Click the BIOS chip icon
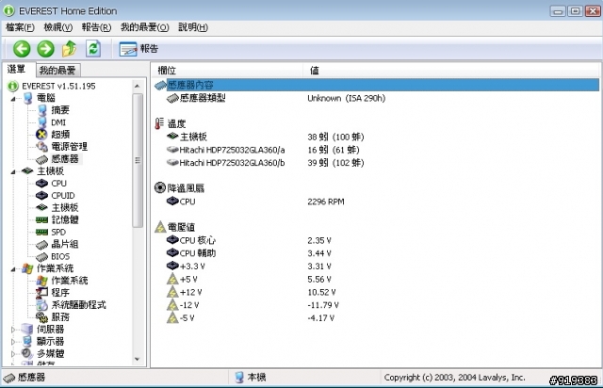The height and width of the screenshot is (388, 603). pyautogui.click(x=41, y=256)
